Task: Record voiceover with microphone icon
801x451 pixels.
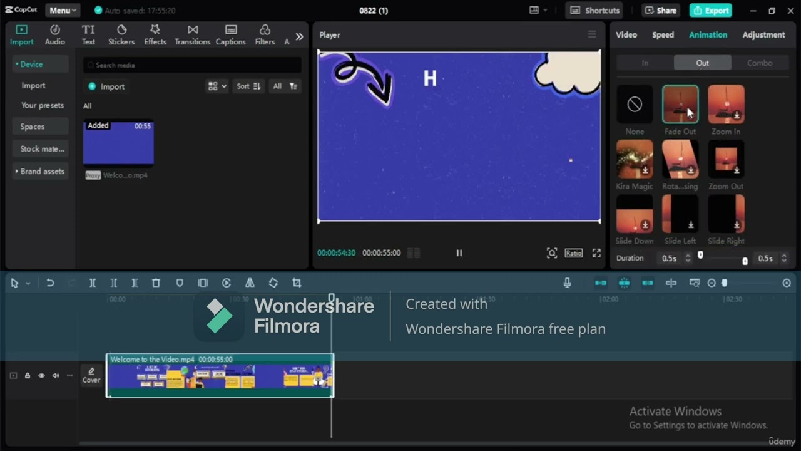Action: coord(567,283)
